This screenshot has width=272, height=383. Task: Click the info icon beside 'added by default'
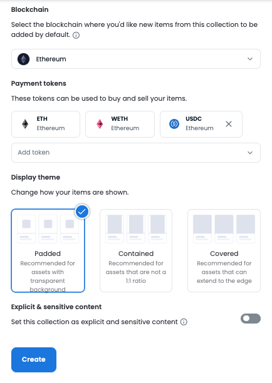[76, 36]
